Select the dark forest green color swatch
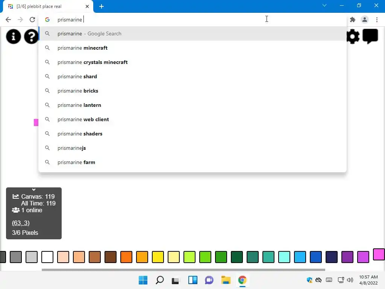The height and width of the screenshot is (289, 385). pos(237,257)
